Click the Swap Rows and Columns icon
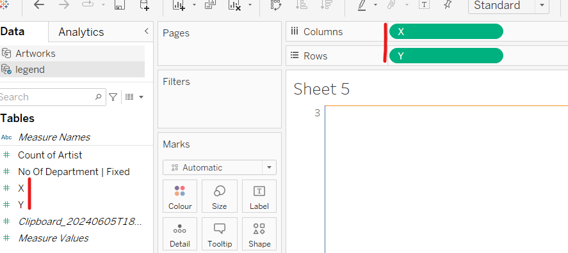This screenshot has height=253, width=568. pyautogui.click(x=277, y=5)
